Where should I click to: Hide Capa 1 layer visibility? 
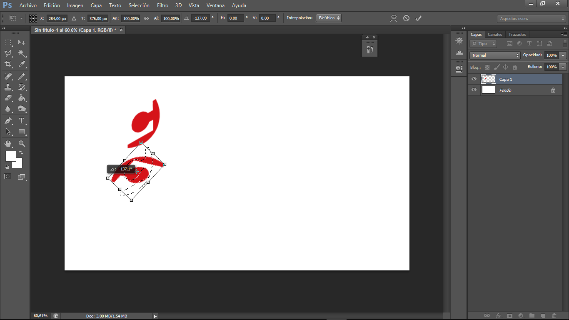(x=474, y=79)
